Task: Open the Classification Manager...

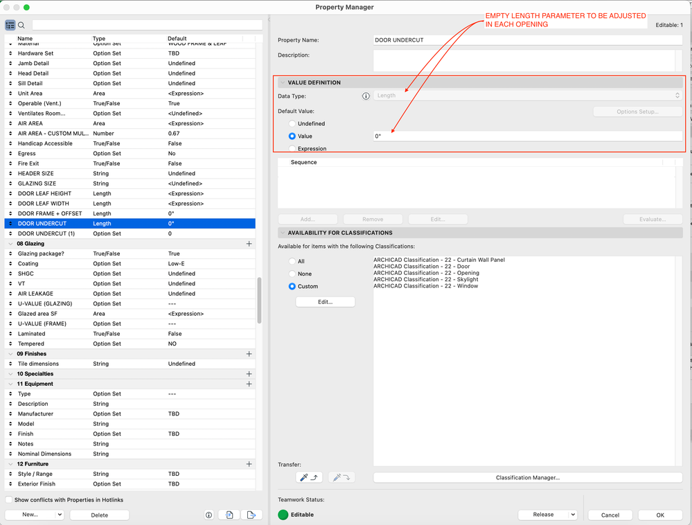Action: point(528,477)
